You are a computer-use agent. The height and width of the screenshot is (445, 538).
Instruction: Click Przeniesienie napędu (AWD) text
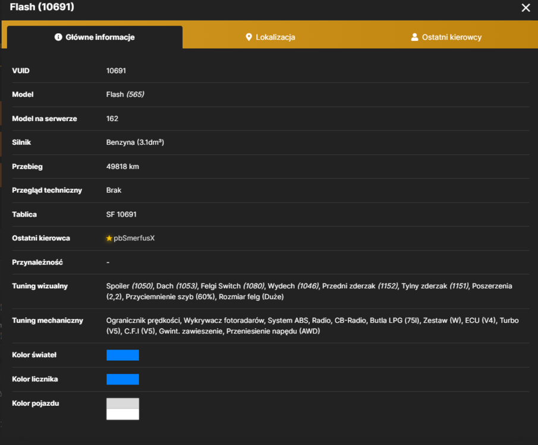273,331
